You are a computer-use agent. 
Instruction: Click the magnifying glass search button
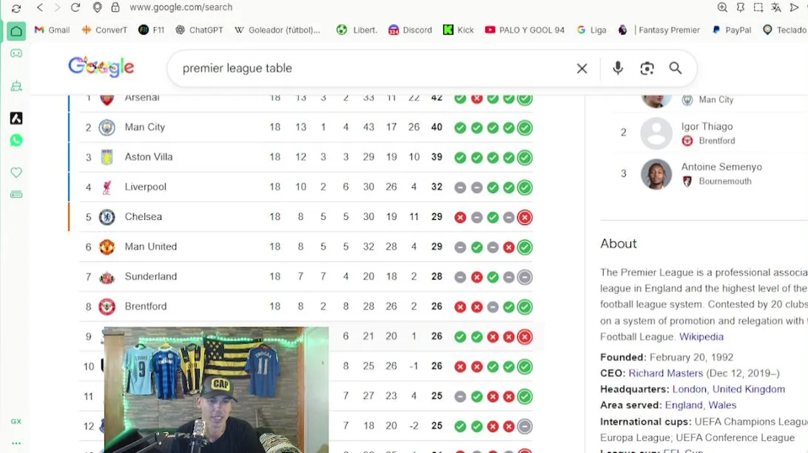[x=675, y=68]
